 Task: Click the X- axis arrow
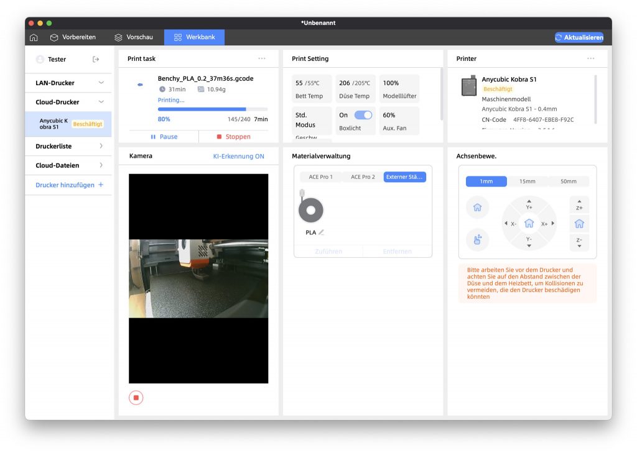pyautogui.click(x=511, y=224)
